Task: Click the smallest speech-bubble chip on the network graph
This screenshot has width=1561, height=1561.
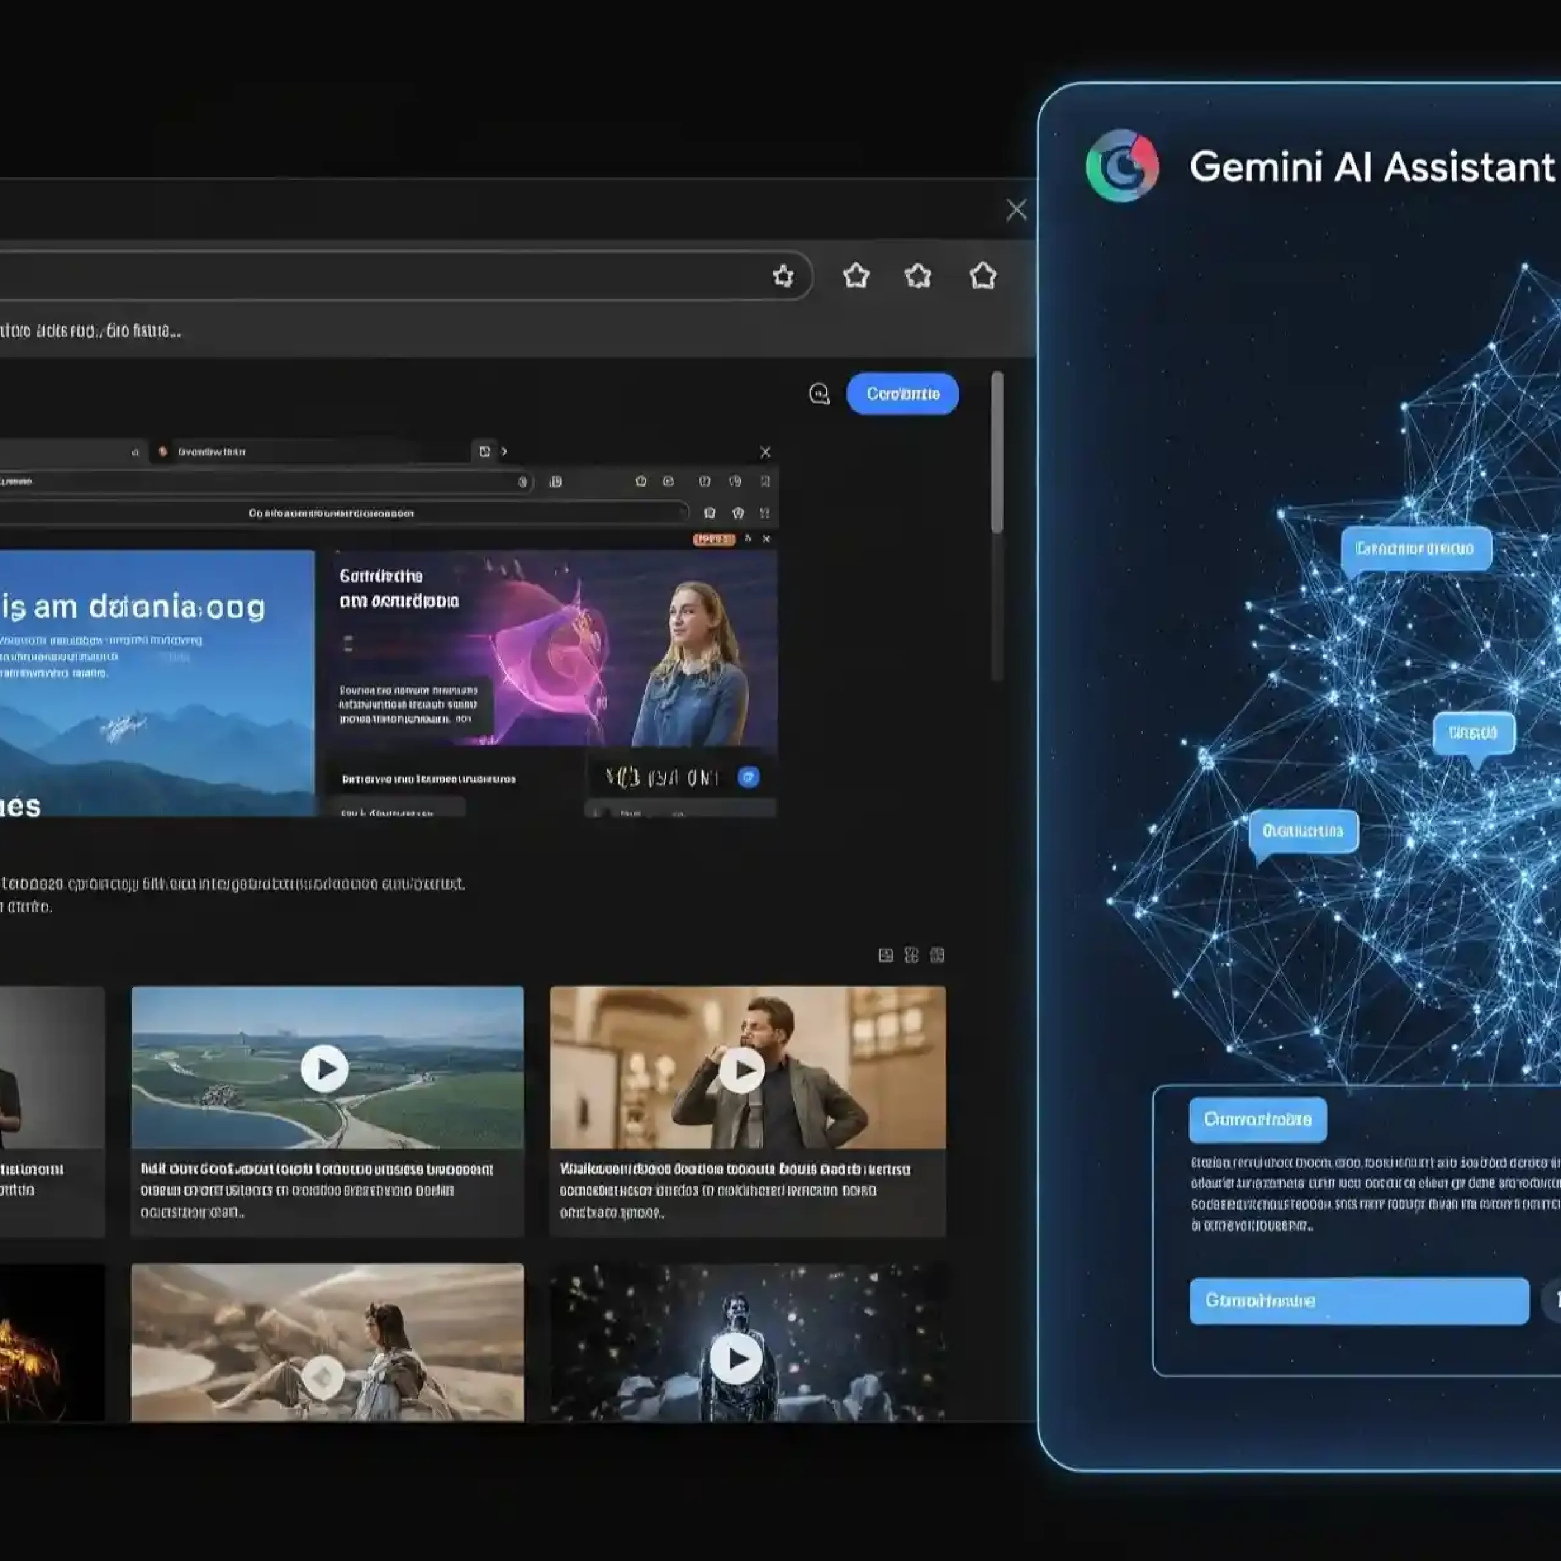Action: [1473, 734]
